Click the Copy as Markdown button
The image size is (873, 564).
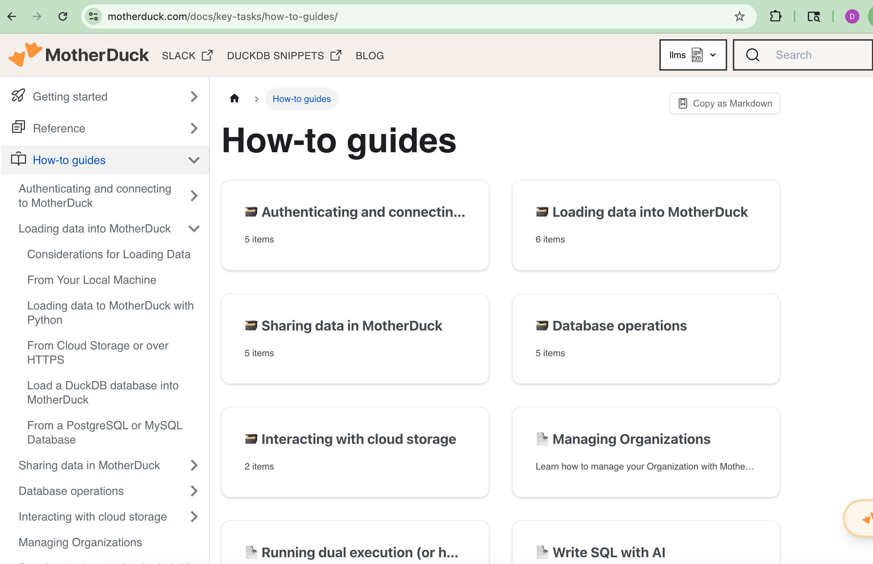[724, 103]
